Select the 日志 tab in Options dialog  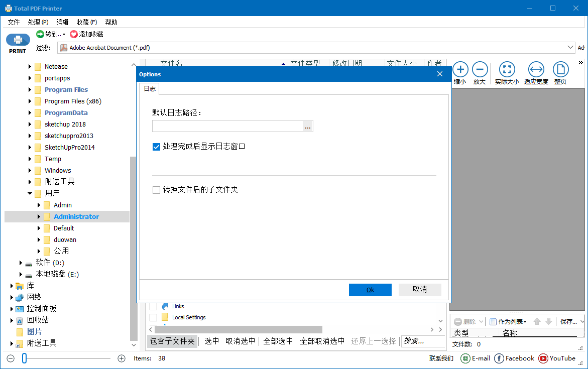149,88
